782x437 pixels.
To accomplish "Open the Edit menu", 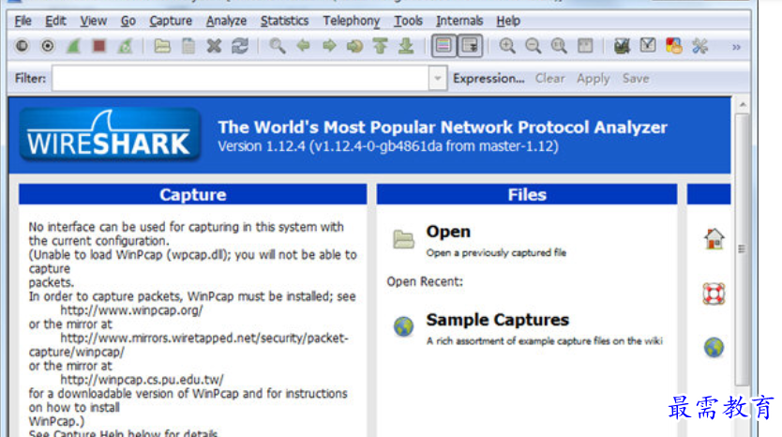I will (55, 21).
